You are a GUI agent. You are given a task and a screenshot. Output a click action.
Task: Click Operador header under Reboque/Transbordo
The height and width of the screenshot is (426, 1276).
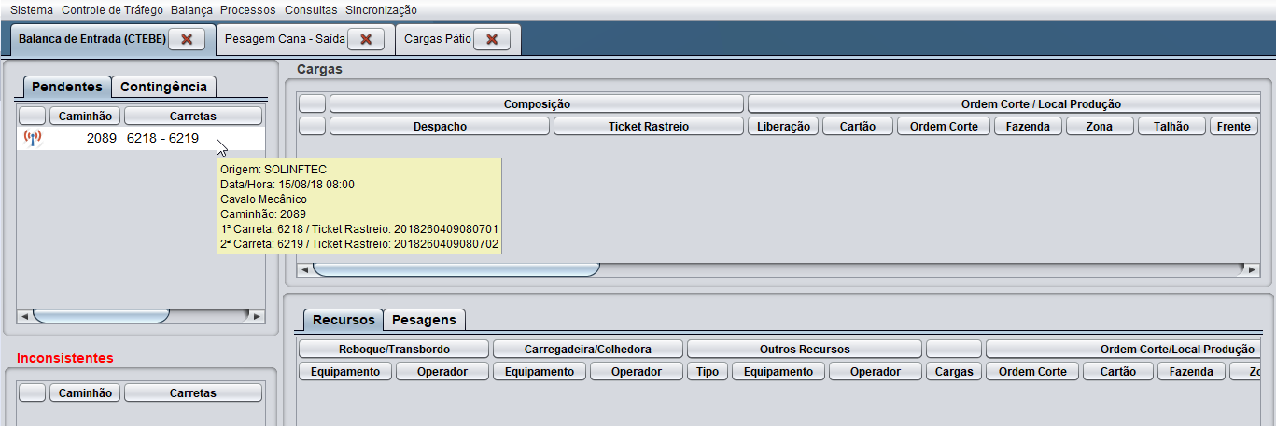442,371
